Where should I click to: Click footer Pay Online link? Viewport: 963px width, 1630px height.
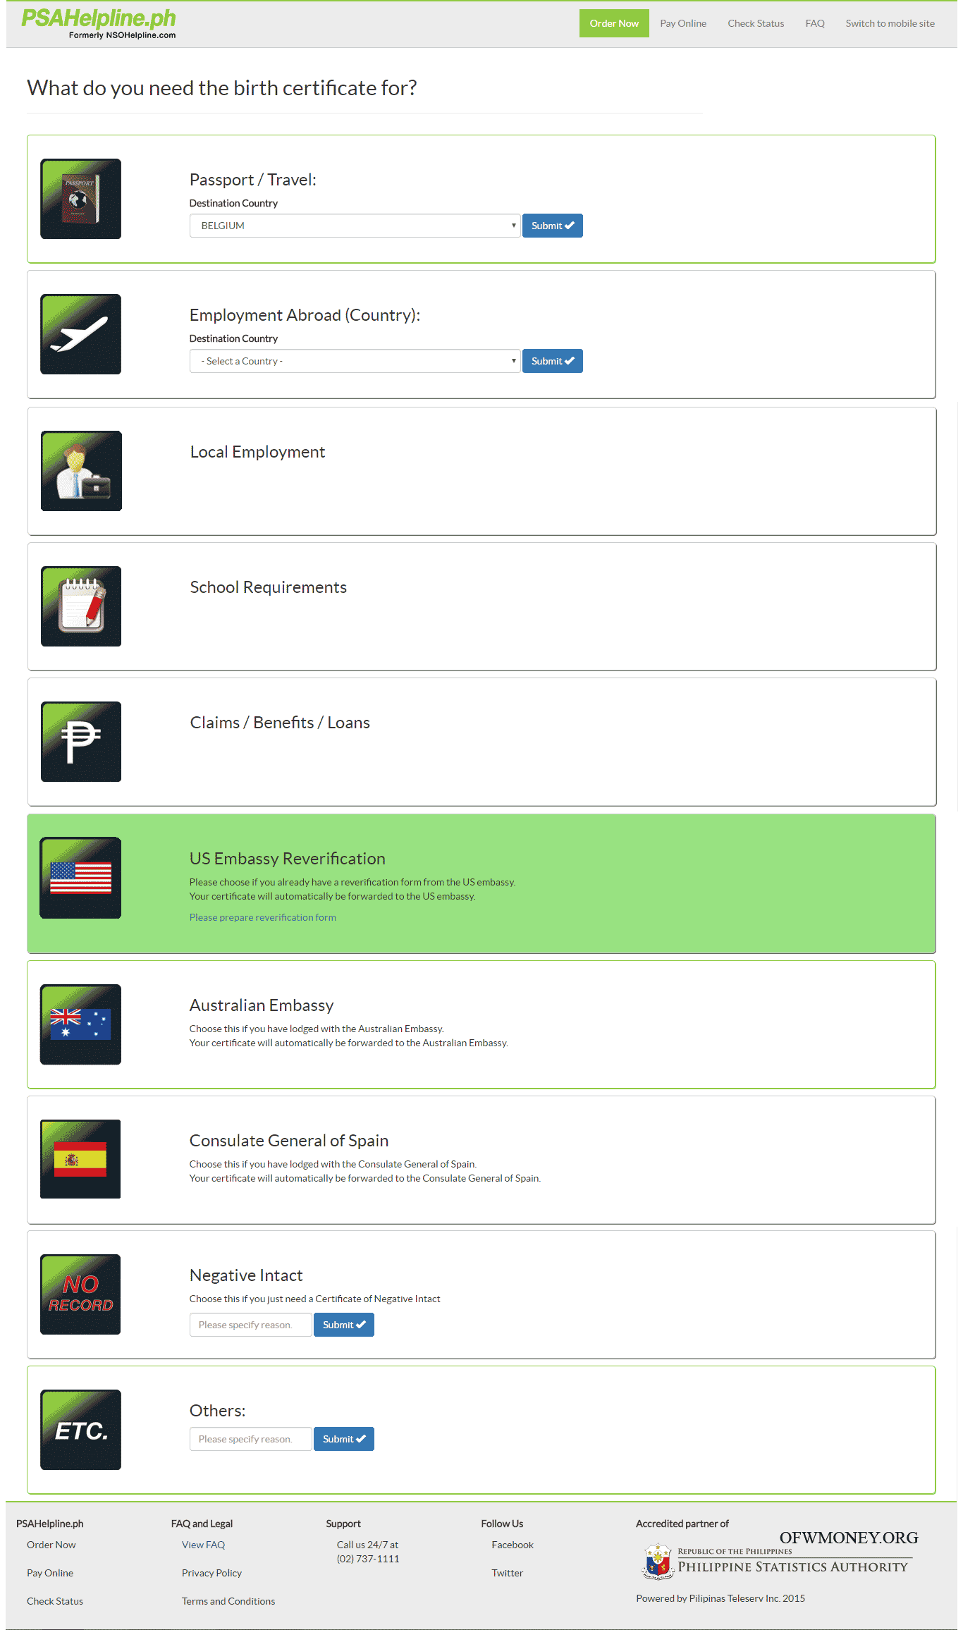(50, 1573)
